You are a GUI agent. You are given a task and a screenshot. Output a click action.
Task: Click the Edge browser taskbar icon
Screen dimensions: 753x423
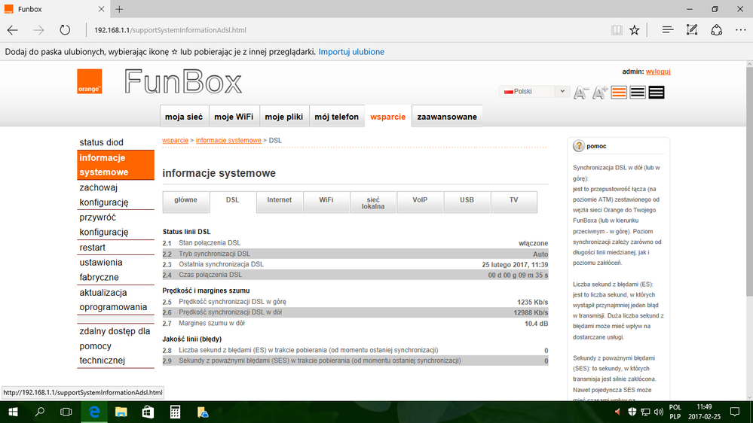94,412
